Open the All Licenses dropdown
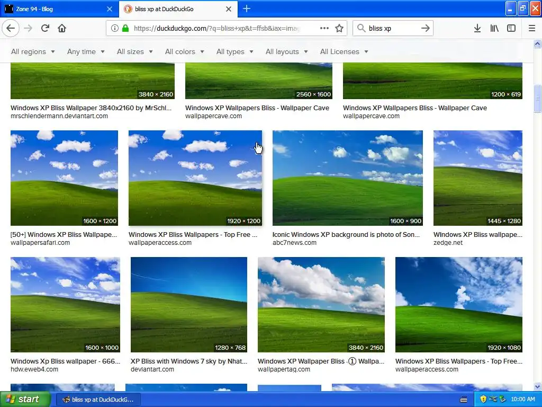This screenshot has width=542, height=407. pos(344,51)
